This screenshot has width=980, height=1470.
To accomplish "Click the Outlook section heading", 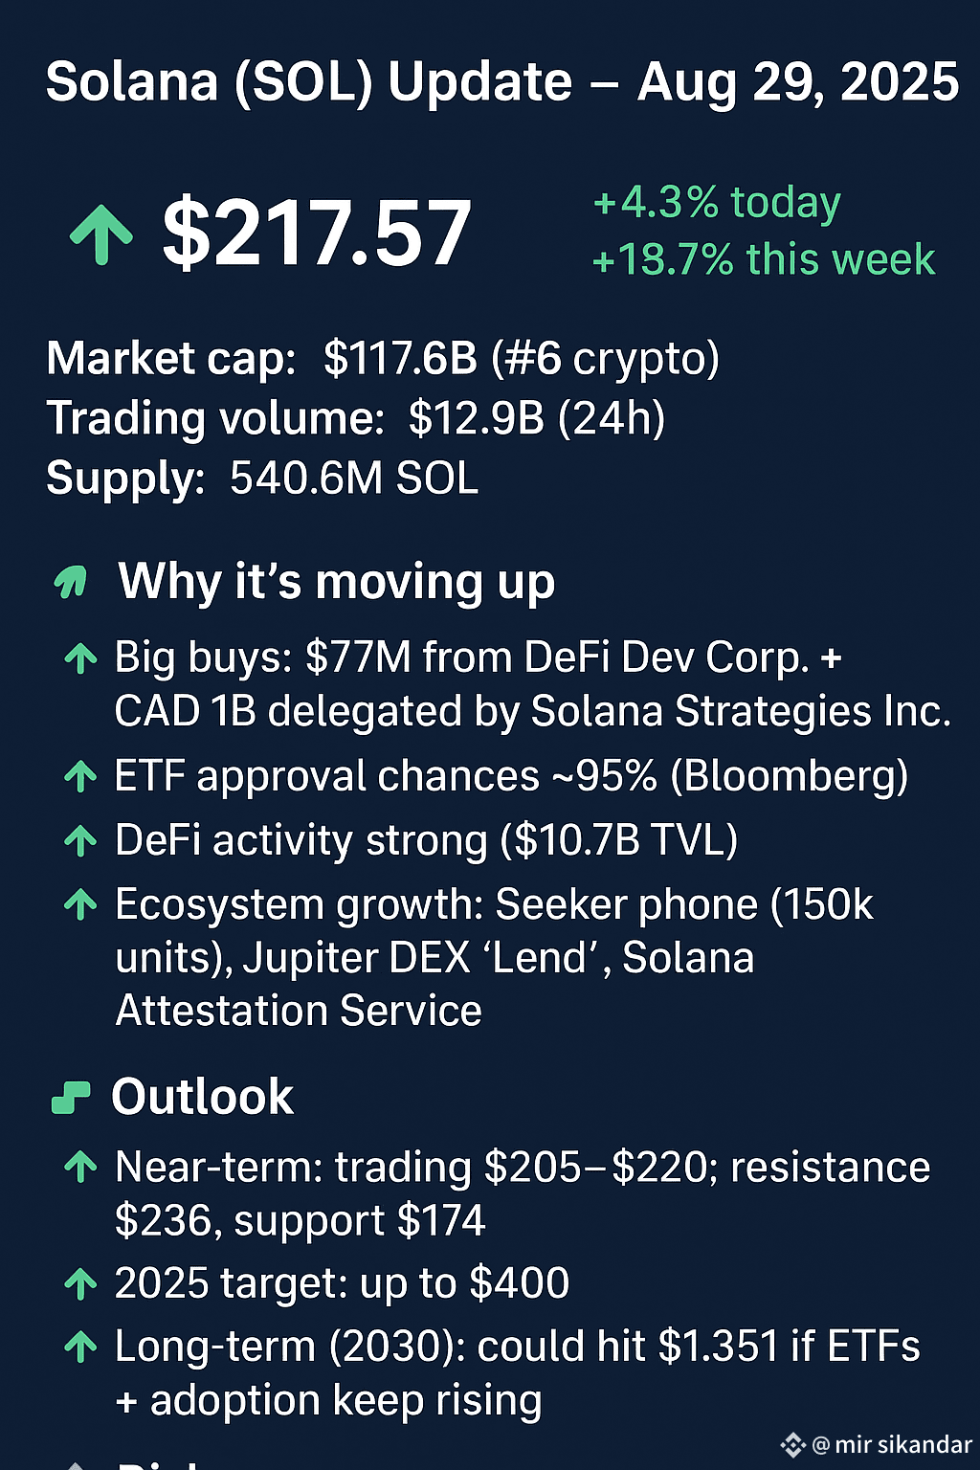I will pos(202,1097).
